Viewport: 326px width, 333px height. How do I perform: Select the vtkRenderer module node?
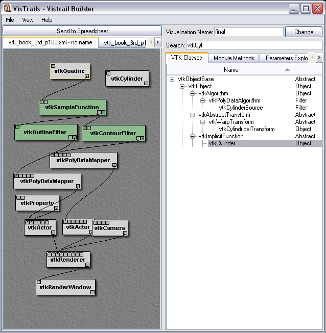point(68,260)
